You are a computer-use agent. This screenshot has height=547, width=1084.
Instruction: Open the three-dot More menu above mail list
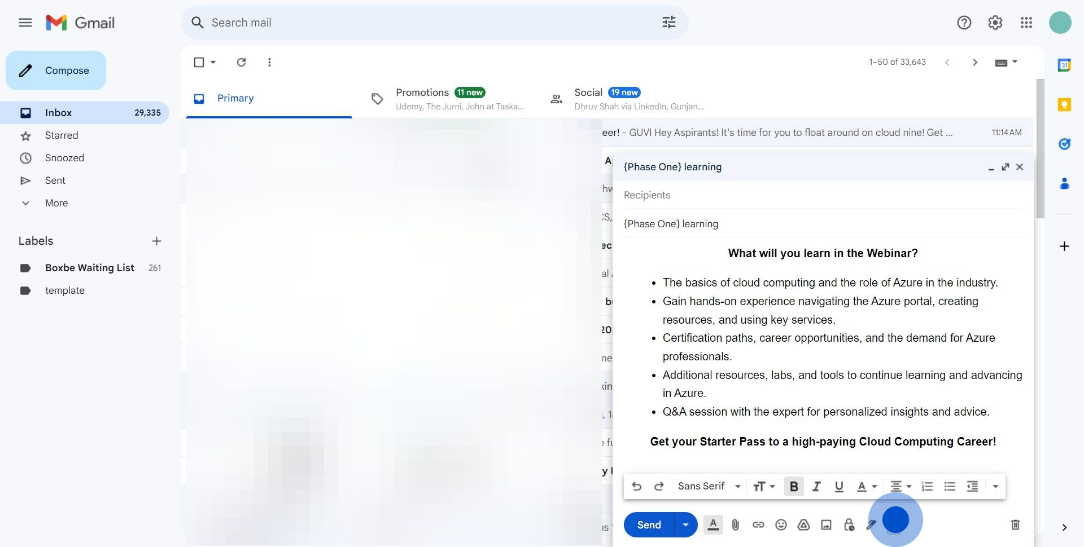tap(269, 62)
